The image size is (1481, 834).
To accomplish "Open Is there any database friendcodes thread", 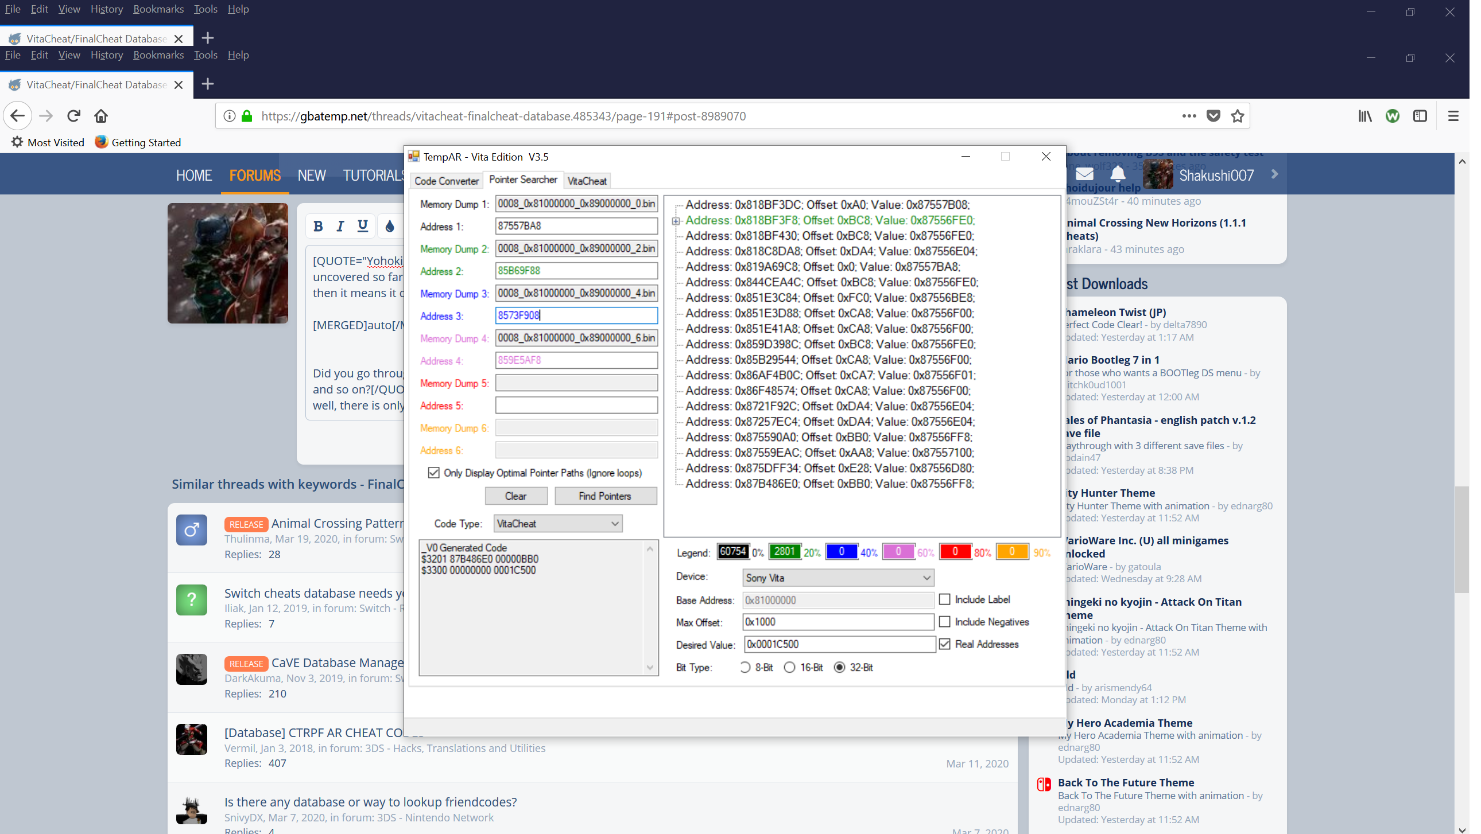I will pos(370,802).
